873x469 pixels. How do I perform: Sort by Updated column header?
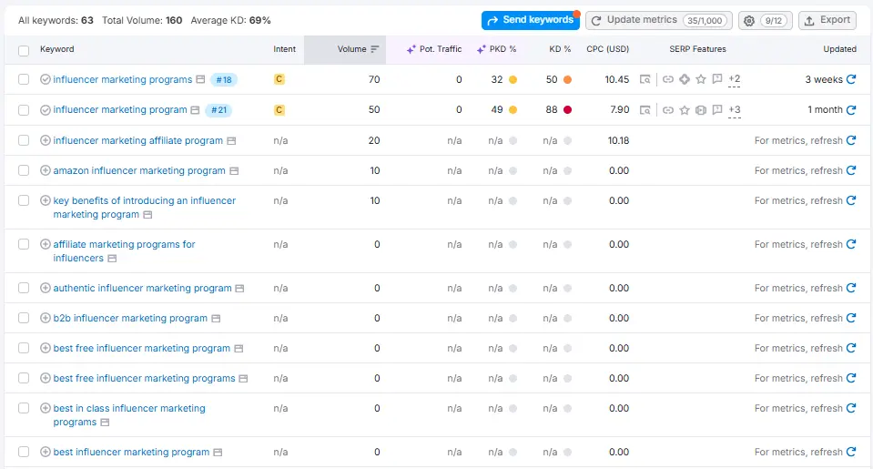coord(839,49)
